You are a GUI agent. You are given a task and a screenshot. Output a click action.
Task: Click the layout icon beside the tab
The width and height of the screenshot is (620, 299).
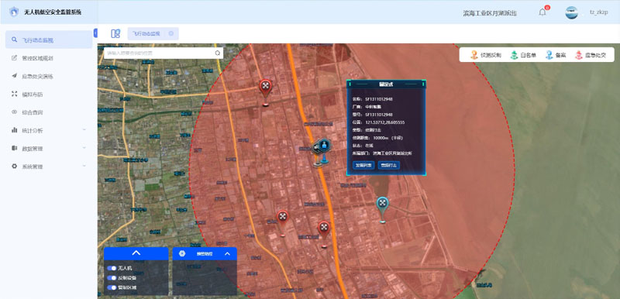tap(115, 33)
